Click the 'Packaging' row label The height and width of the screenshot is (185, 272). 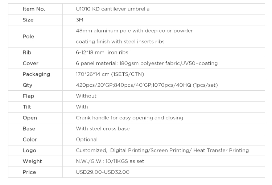pos(36,74)
